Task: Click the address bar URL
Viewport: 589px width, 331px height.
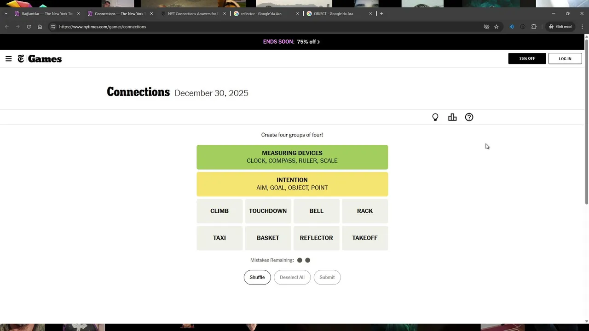Action: pyautogui.click(x=103, y=27)
